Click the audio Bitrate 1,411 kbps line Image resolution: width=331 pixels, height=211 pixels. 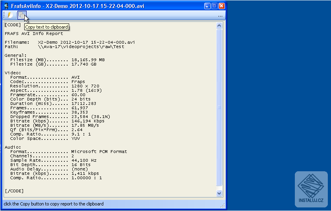click(54, 173)
